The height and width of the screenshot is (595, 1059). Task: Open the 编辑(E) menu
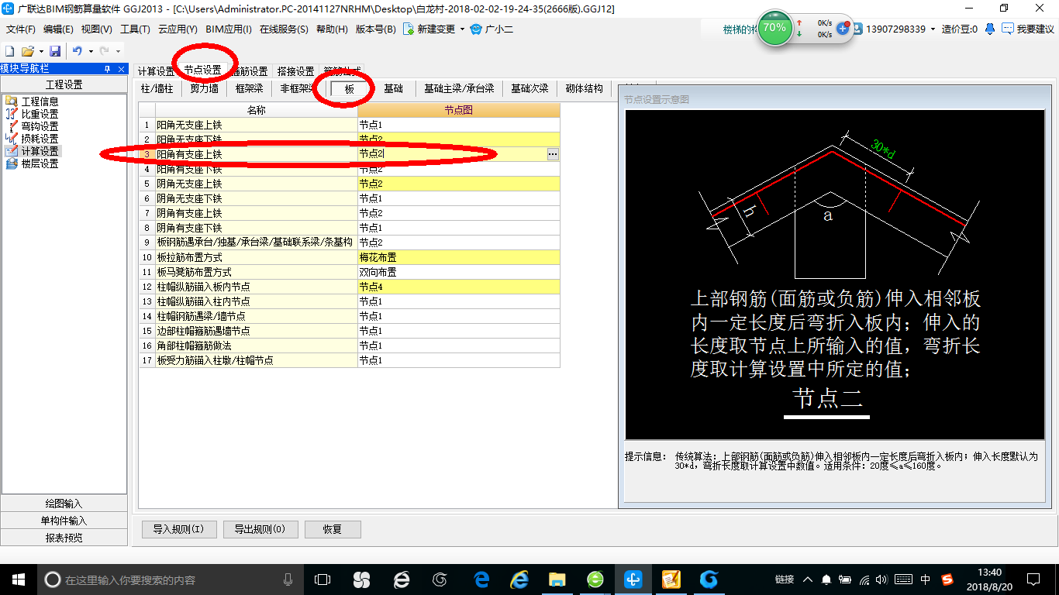(58, 29)
